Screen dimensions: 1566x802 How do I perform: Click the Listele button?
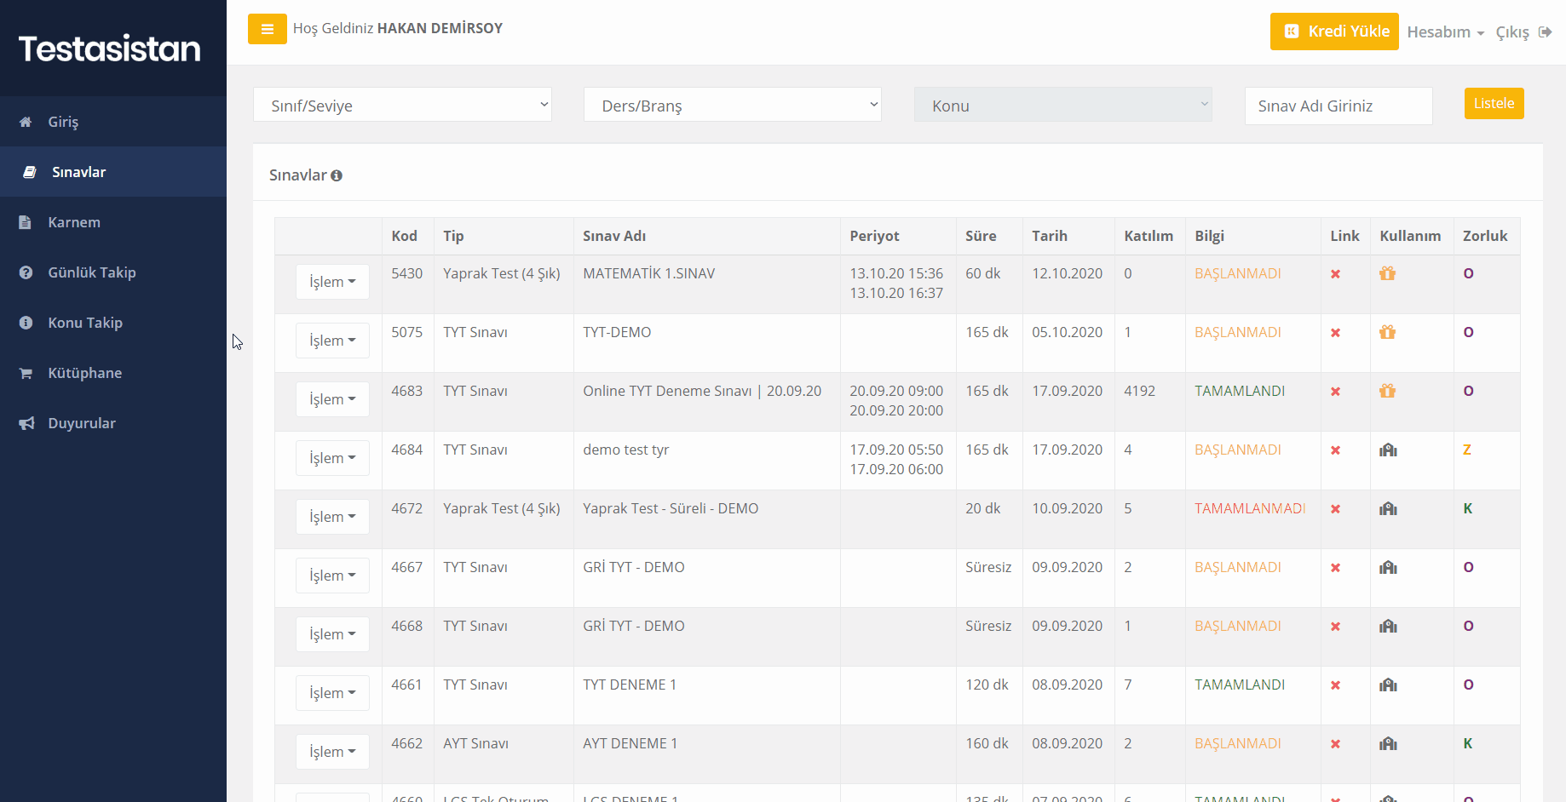(1494, 104)
